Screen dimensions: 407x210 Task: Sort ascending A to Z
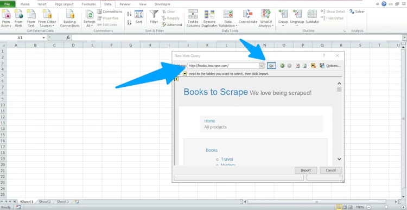pos(129,14)
